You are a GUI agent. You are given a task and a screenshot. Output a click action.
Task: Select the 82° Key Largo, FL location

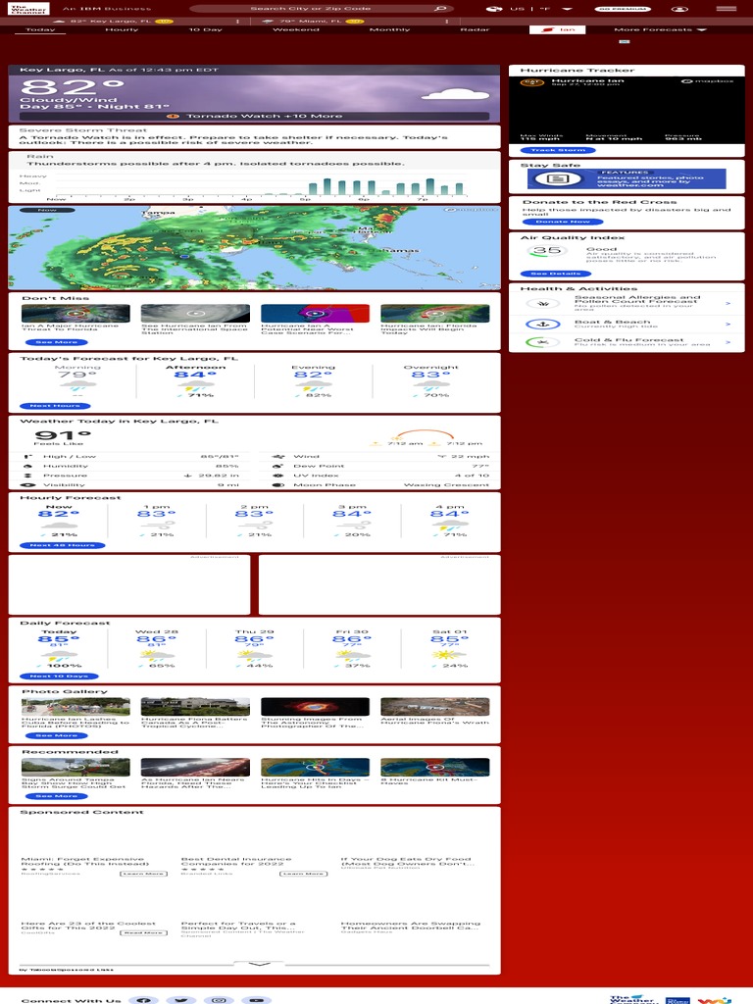pyautogui.click(x=113, y=22)
